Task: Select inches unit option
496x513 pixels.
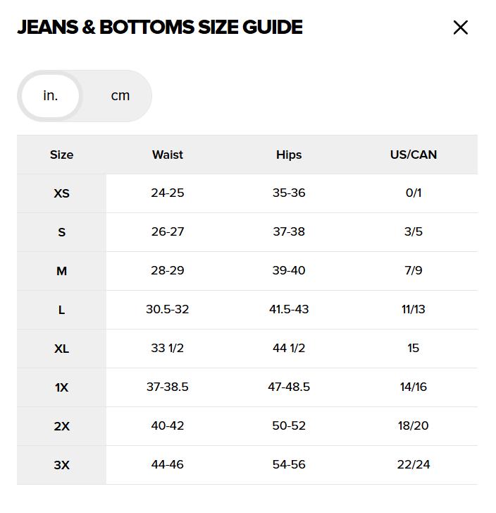Action: pyautogui.click(x=50, y=95)
